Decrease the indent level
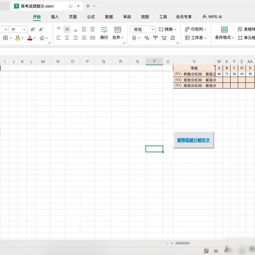The height and width of the screenshot is (255, 255). 84,29
